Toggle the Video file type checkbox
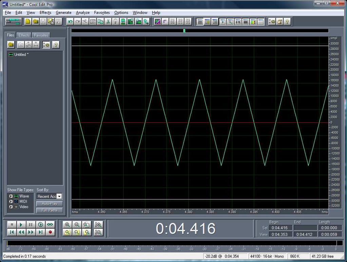Screen dimensions: 347x262 (x=11, y=207)
